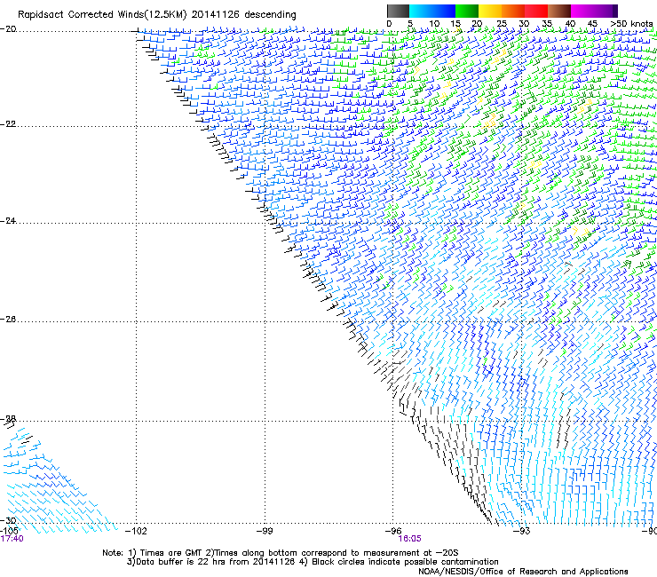
Task: Click the '10' legend scale label
Action: [x=434, y=24]
